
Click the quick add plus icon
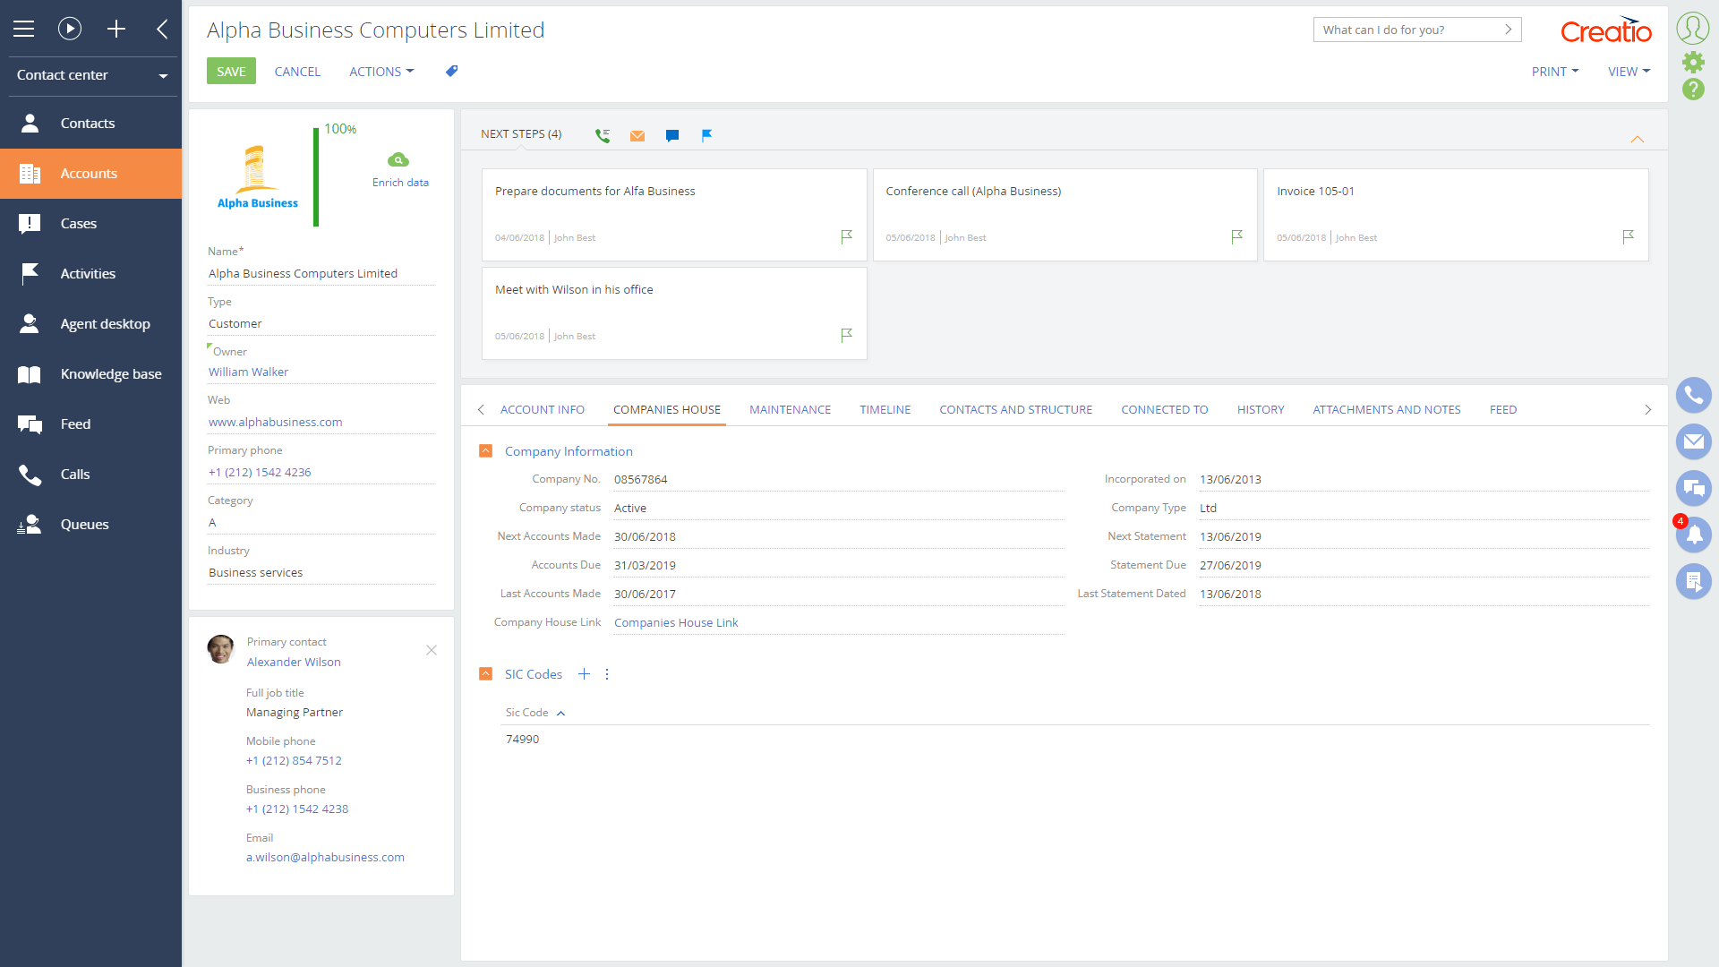coord(116,29)
